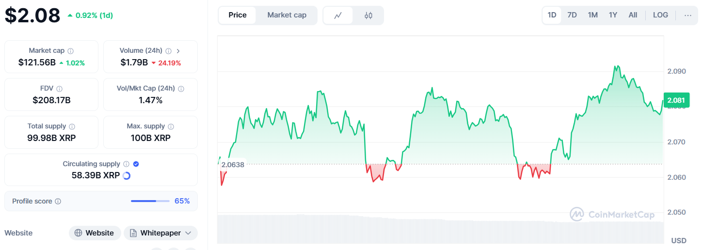Expand Volume (24h) details arrow
The height and width of the screenshot is (250, 703).
pos(178,51)
